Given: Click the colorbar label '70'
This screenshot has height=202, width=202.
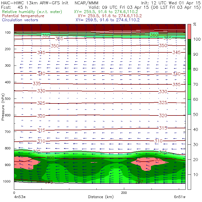Looking at the screenshot, I should click(x=195, y=84).
